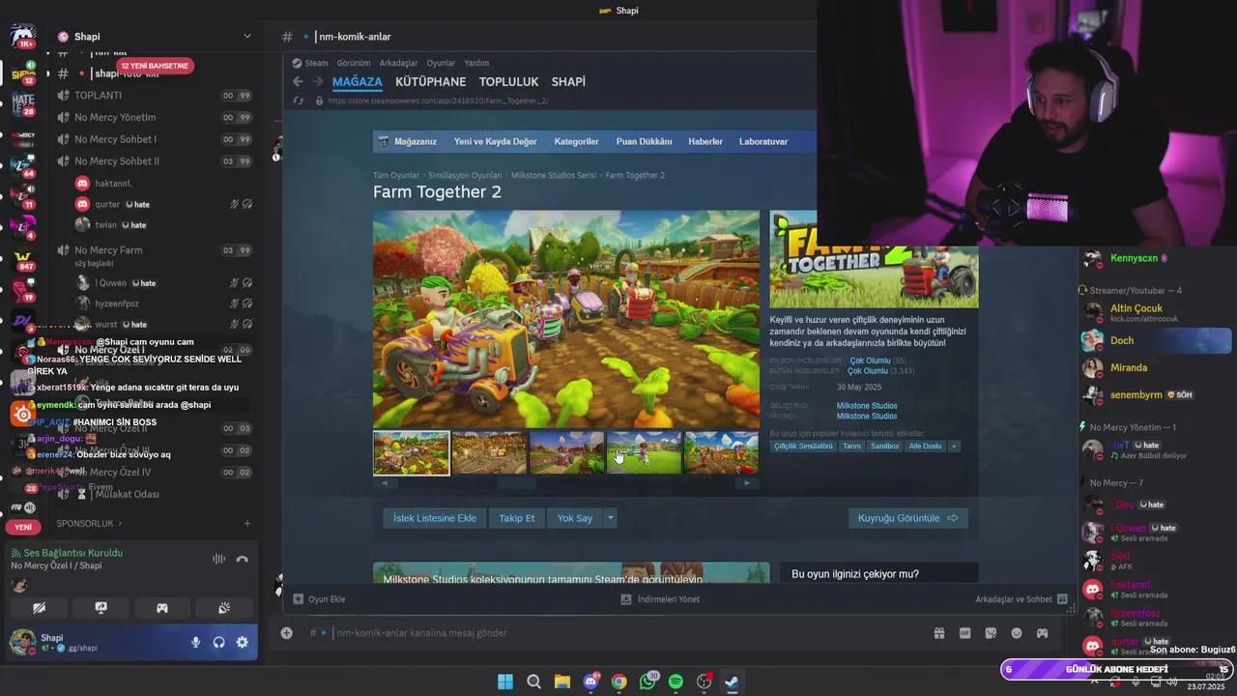Open apps controller icon in message bar
The height and width of the screenshot is (696, 1237).
(1042, 633)
